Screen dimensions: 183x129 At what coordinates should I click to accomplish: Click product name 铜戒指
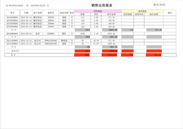[64, 41]
